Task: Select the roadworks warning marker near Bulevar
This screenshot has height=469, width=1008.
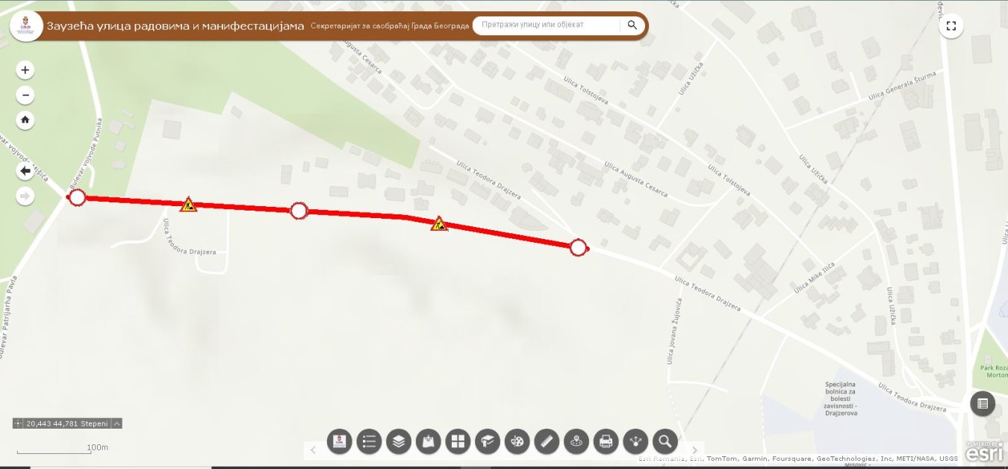Action: pyautogui.click(x=188, y=204)
